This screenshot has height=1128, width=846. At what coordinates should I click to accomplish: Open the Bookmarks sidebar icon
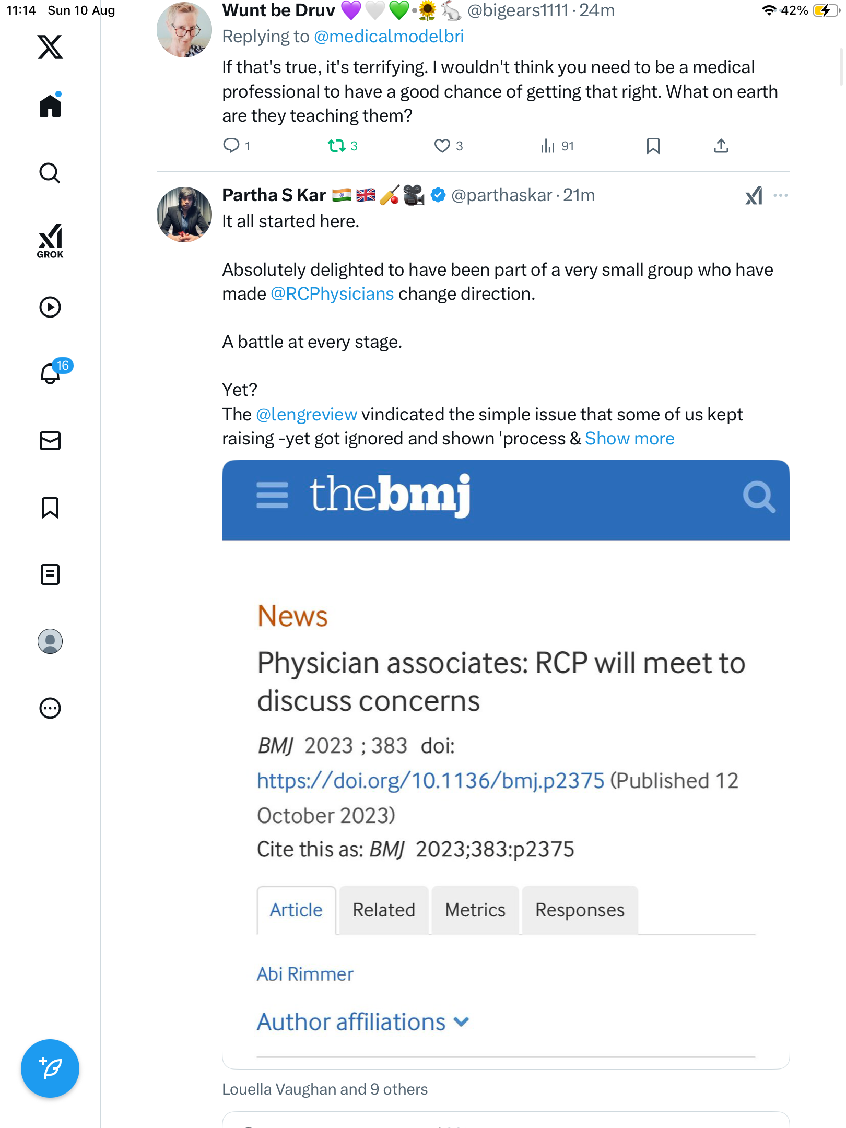point(50,508)
